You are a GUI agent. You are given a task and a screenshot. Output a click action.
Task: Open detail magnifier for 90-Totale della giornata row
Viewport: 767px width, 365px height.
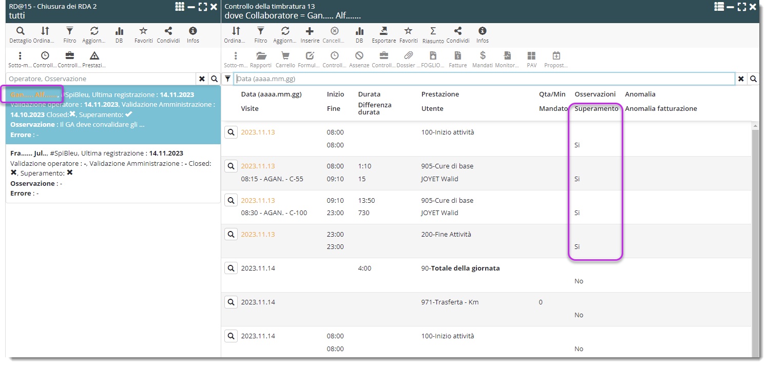coord(231,268)
